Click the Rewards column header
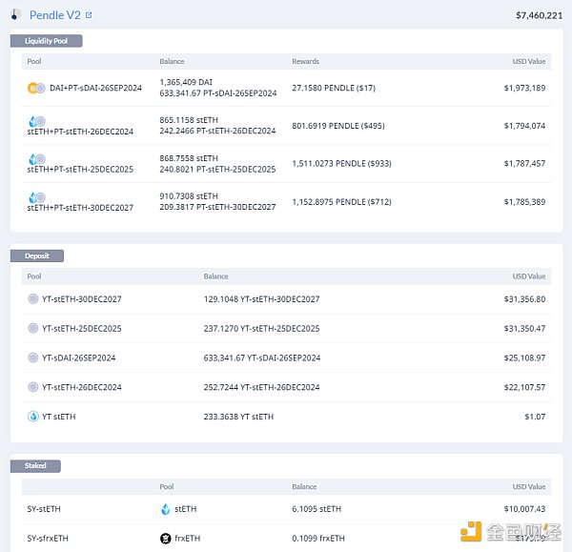 [x=305, y=61]
